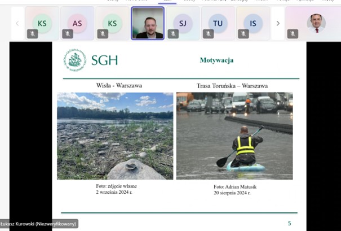Select participant photo with the red tie
Screen dimensions: 341x231
[x=316, y=23]
